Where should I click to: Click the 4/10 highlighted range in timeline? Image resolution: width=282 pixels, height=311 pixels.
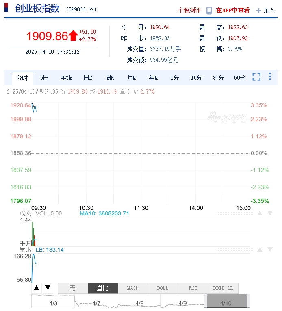pos(226,303)
